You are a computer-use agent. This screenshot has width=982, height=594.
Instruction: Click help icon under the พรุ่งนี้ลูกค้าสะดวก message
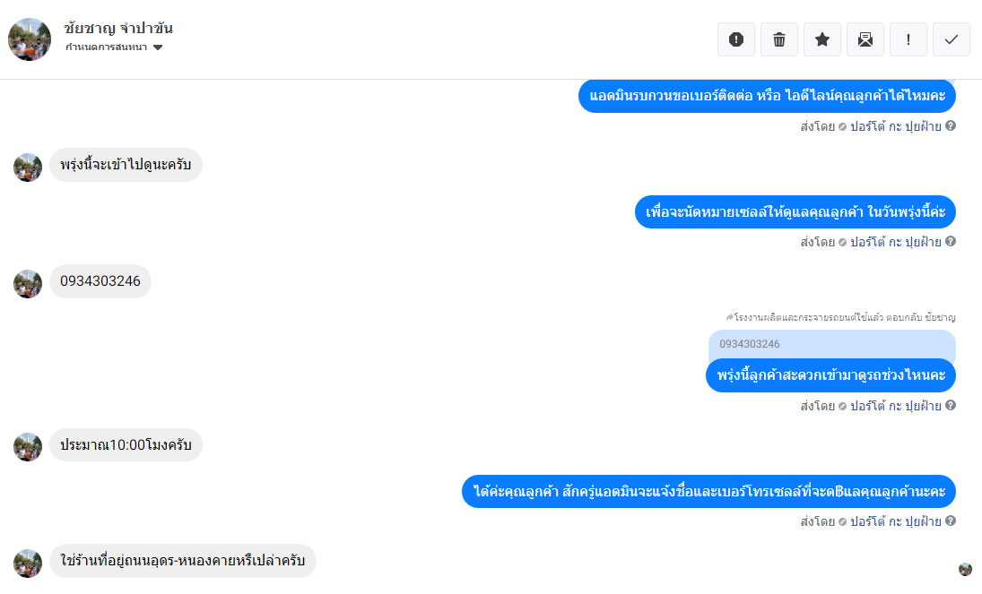pos(951,406)
